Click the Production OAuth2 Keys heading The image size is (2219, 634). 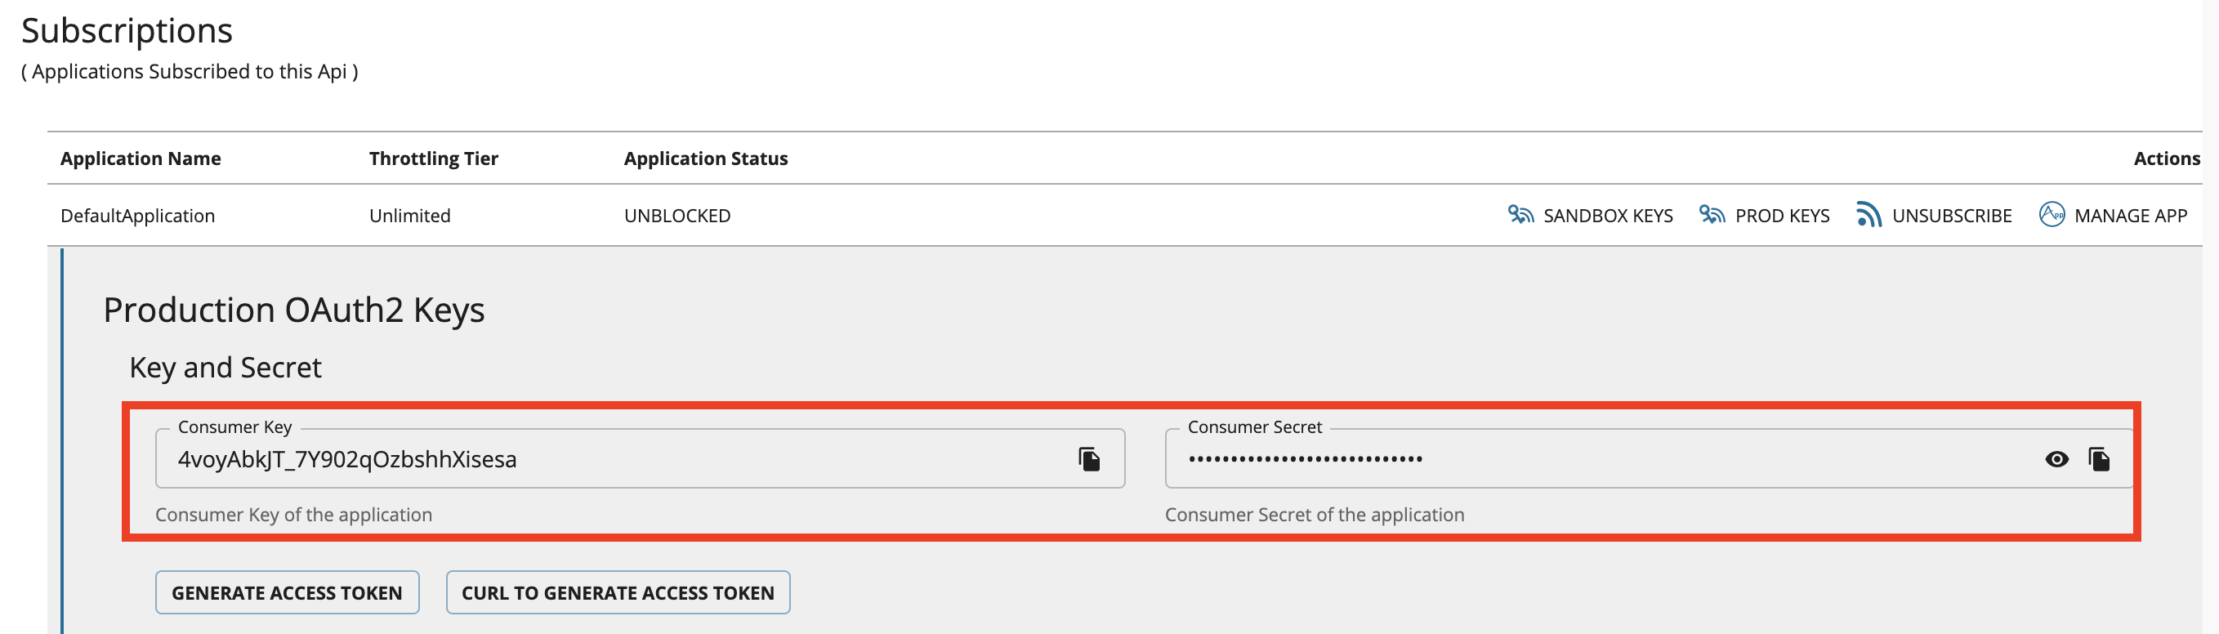[x=296, y=310]
